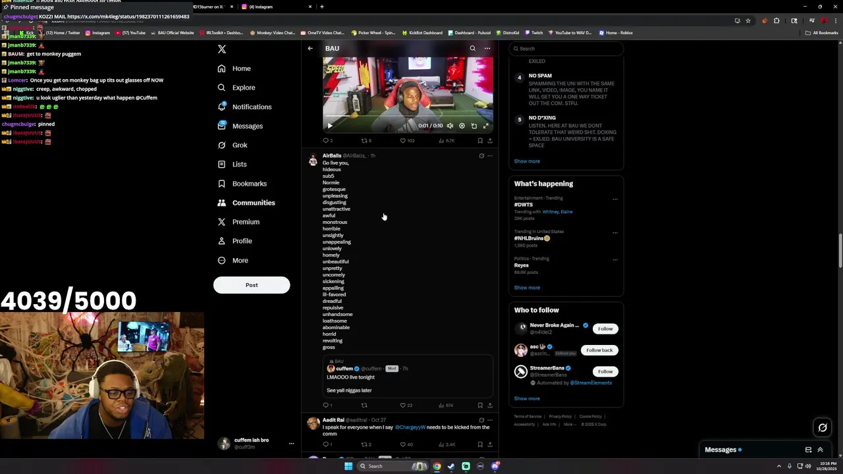The height and width of the screenshot is (474, 843).
Task: Reply to the AirBalls post
Action: 327,406
